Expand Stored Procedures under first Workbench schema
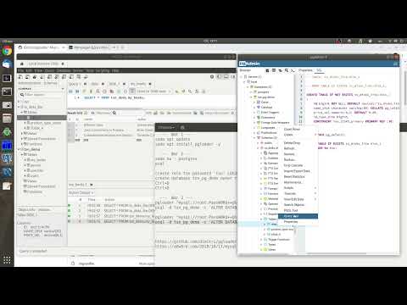 (22, 139)
